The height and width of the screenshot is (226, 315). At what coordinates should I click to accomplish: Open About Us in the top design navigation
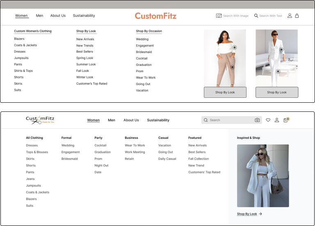pos(58,16)
